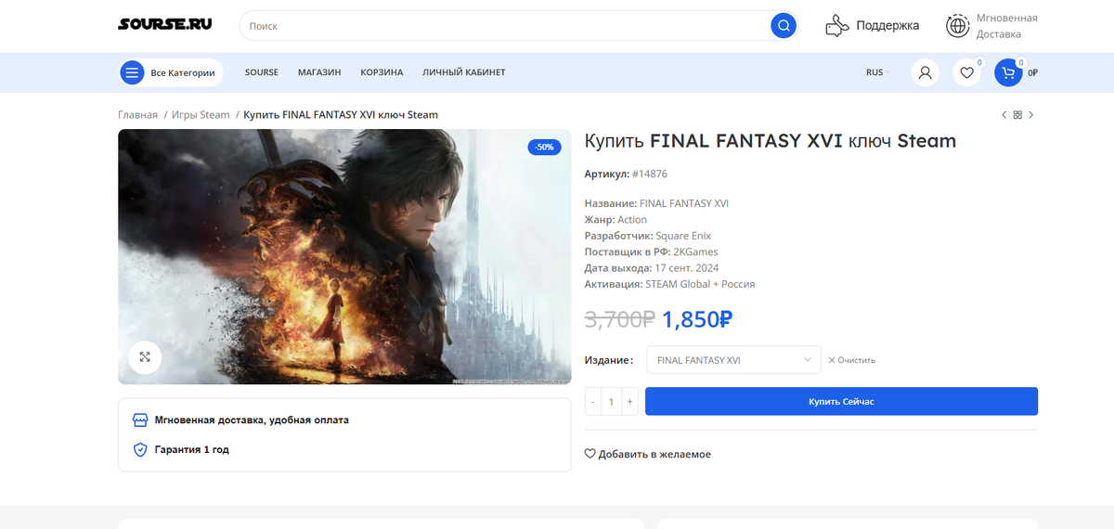
Task: Click the product title Купить FINAL FANTASY XVI
Action: click(770, 141)
